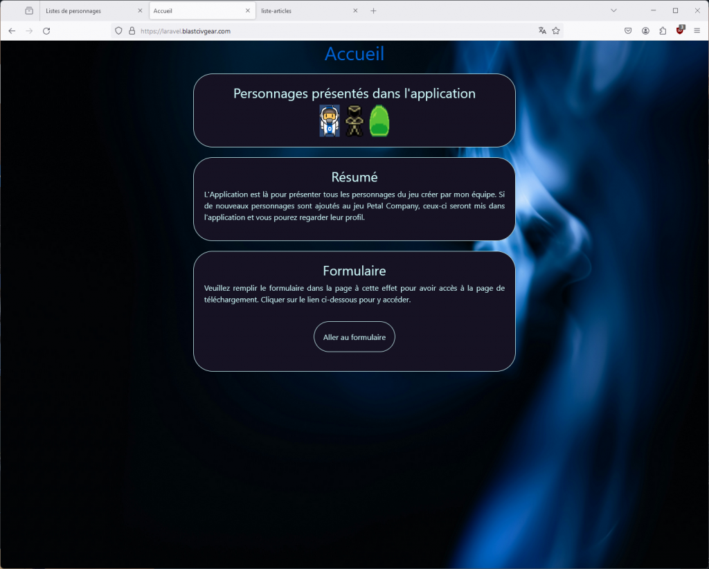709x569 pixels.
Task: Open a new browser tab
Action: coord(374,11)
